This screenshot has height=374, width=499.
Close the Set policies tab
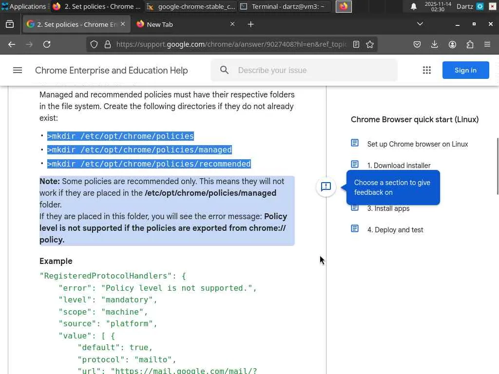click(x=123, y=24)
